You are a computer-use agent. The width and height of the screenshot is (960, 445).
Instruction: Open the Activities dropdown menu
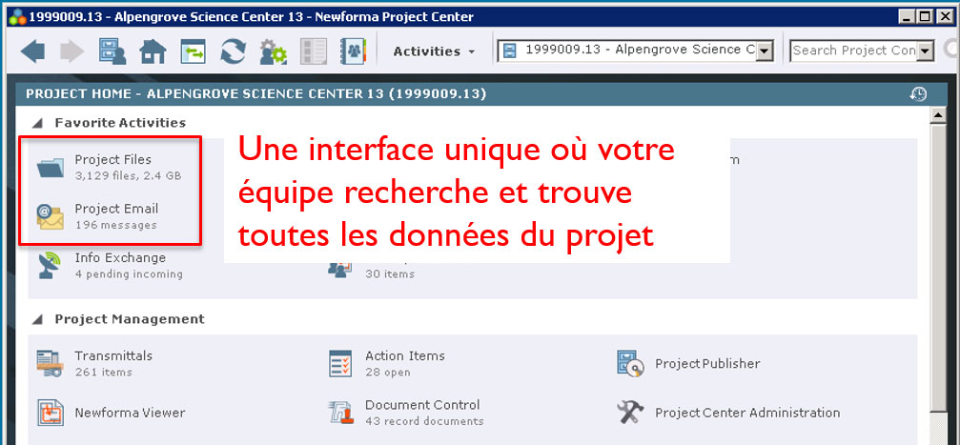point(434,51)
